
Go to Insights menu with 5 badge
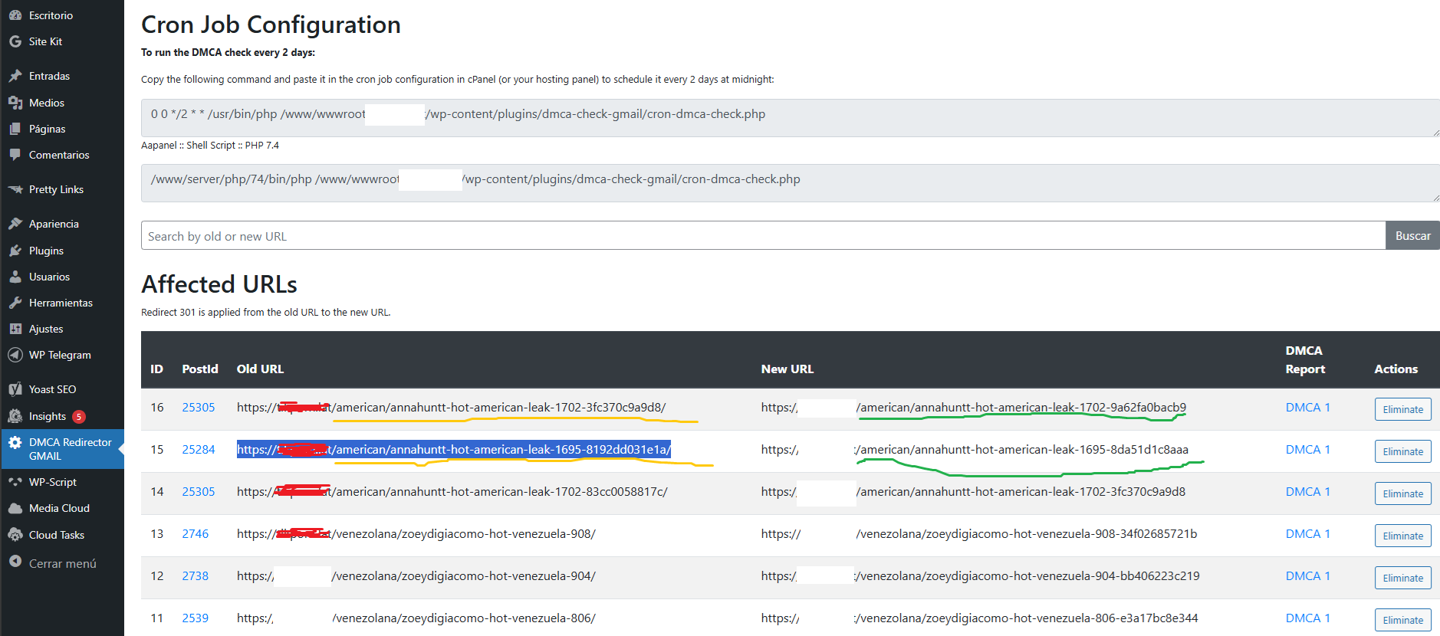coord(48,416)
